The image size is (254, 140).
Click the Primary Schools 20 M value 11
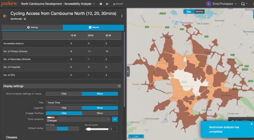pos(89,51)
